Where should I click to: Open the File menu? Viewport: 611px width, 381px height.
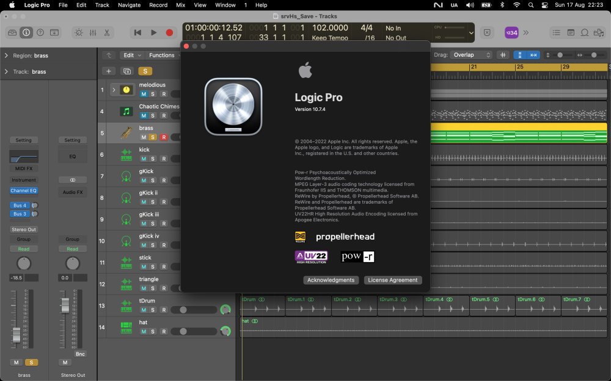(63, 5)
